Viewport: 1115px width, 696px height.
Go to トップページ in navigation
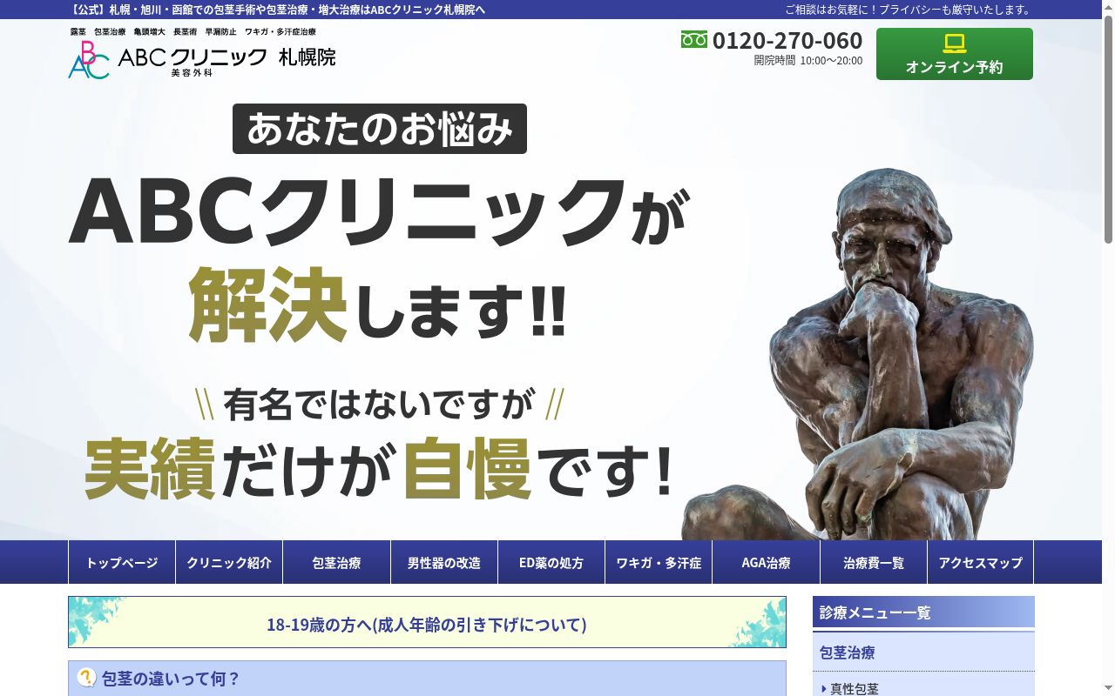pyautogui.click(x=122, y=563)
